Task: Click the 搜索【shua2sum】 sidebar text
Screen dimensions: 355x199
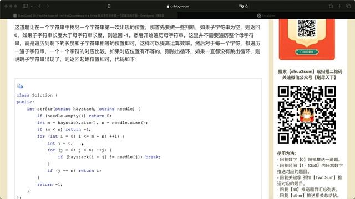Action: (310, 71)
